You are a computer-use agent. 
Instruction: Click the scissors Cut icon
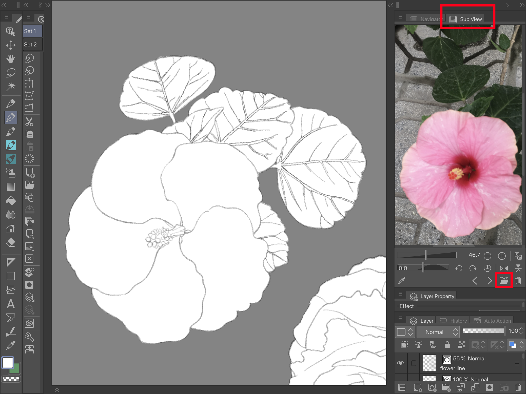click(29, 122)
